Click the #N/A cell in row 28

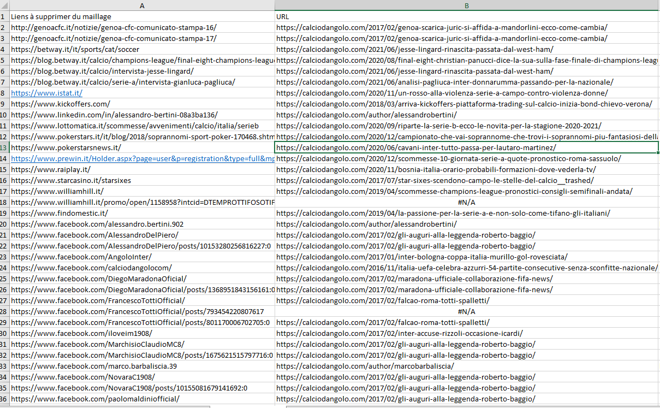tap(467, 311)
